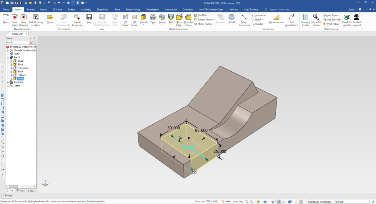Viewport: 376px width, 204px height.
Task: Open the Extrude dropdown arrow
Action: click(x=144, y=25)
